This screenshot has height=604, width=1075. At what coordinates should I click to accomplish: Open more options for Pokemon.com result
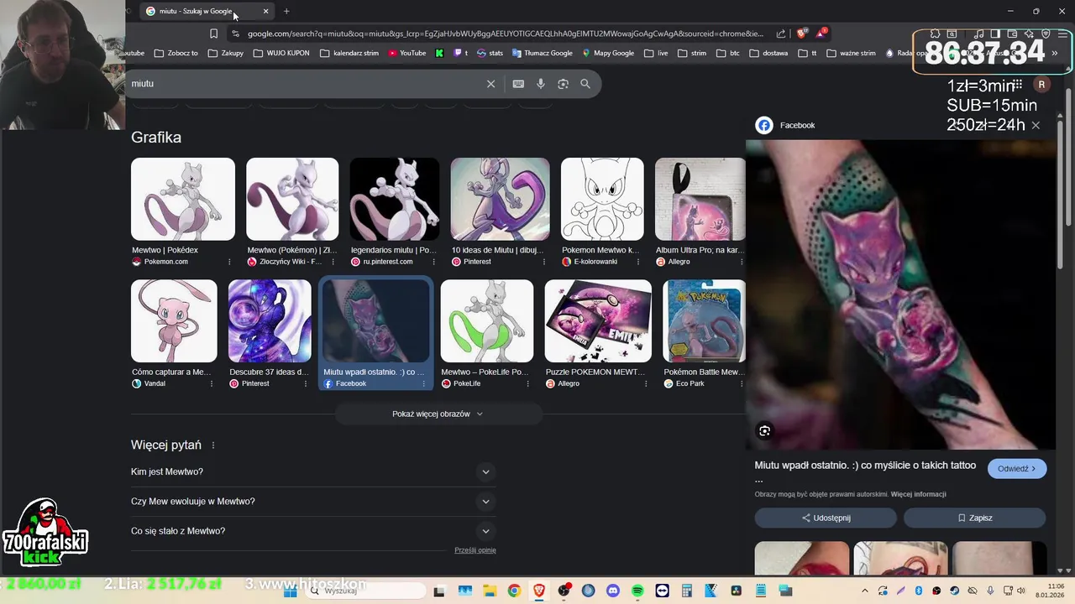pyautogui.click(x=229, y=262)
